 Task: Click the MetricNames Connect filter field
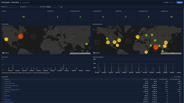pos(49,7)
